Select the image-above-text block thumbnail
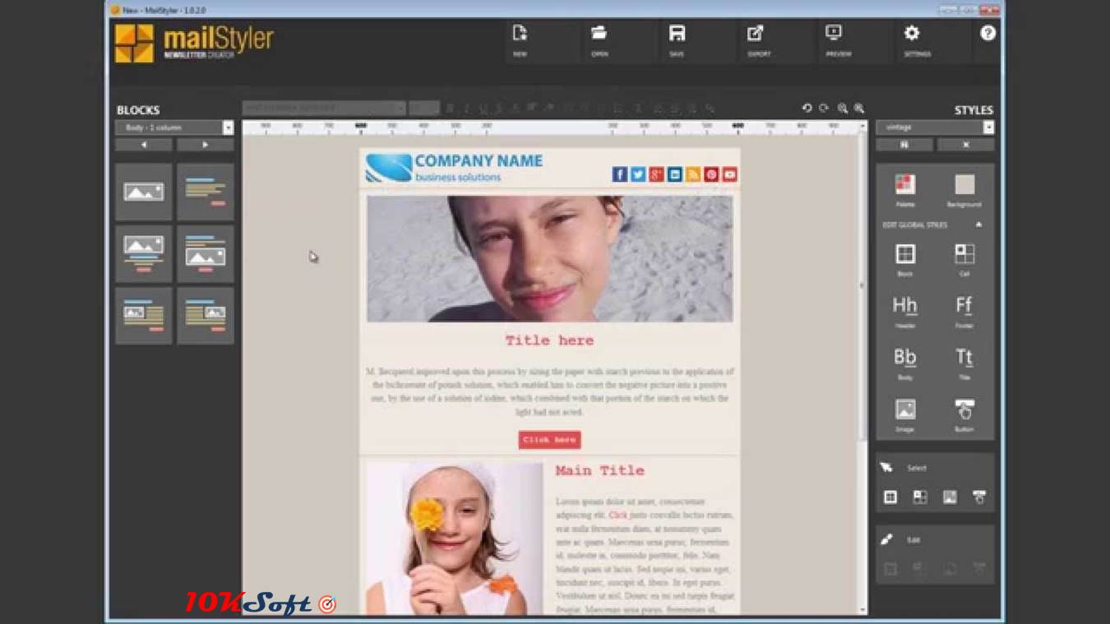Image resolution: width=1110 pixels, height=624 pixels. click(x=144, y=253)
